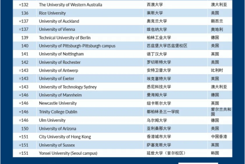
Task: Click country '比利时' for University of Antwerp
Action: 217,70
